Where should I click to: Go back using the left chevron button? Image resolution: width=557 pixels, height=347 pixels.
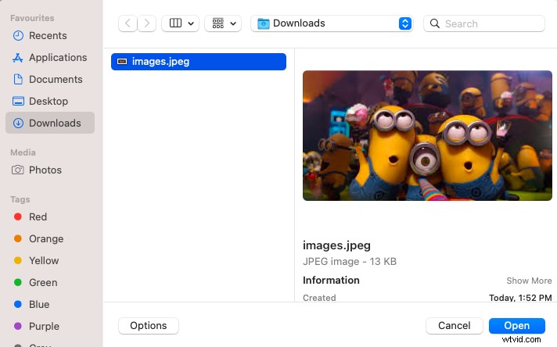(128, 23)
